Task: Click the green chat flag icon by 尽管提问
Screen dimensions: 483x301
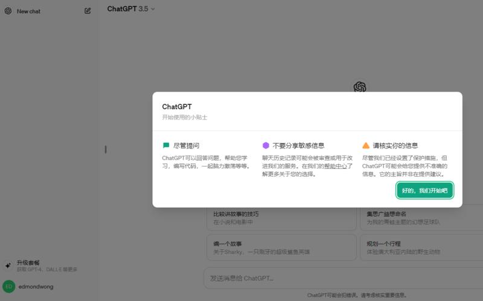Action: (x=166, y=145)
